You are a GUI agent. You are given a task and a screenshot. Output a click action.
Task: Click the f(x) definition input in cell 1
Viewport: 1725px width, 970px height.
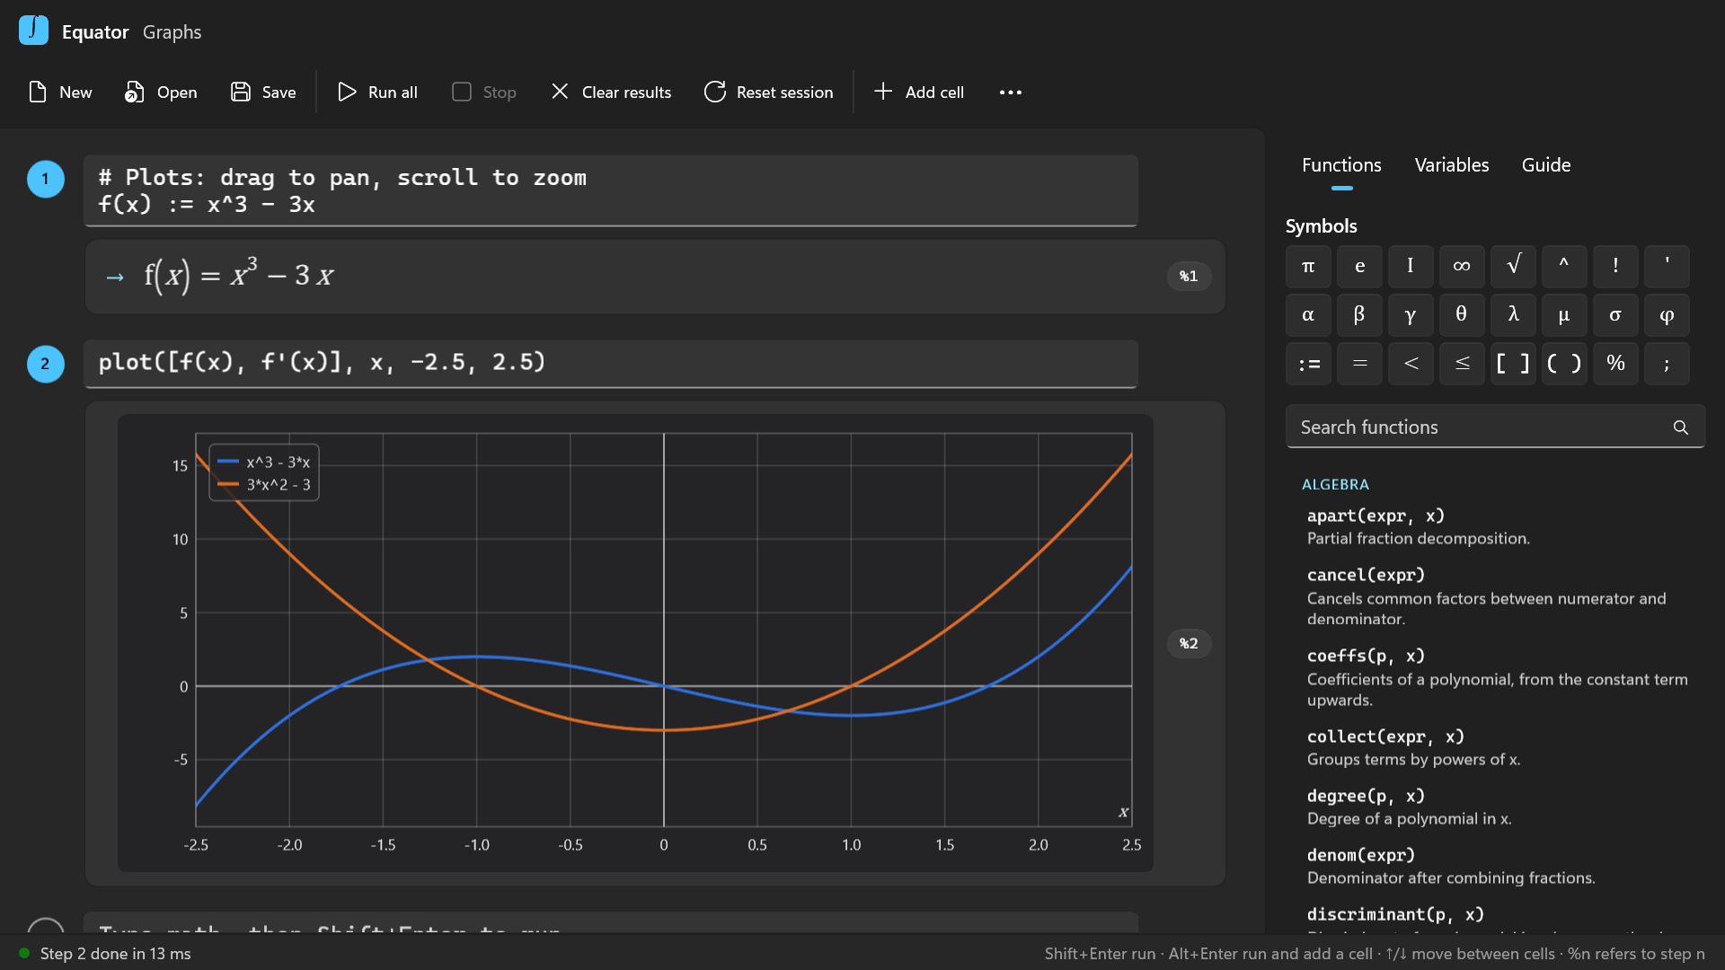coord(611,190)
